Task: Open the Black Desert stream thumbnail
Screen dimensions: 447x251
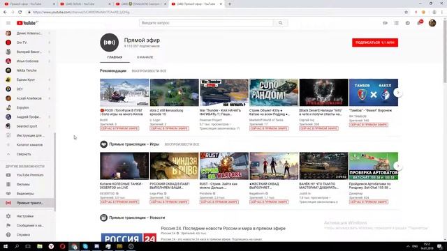Action: 323,93
